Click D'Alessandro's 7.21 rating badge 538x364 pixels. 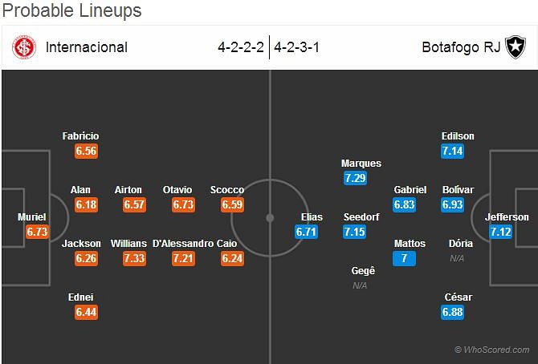[183, 258]
